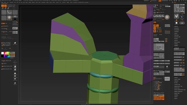Click the bottom-most sphere icon in left column

[15, 83]
